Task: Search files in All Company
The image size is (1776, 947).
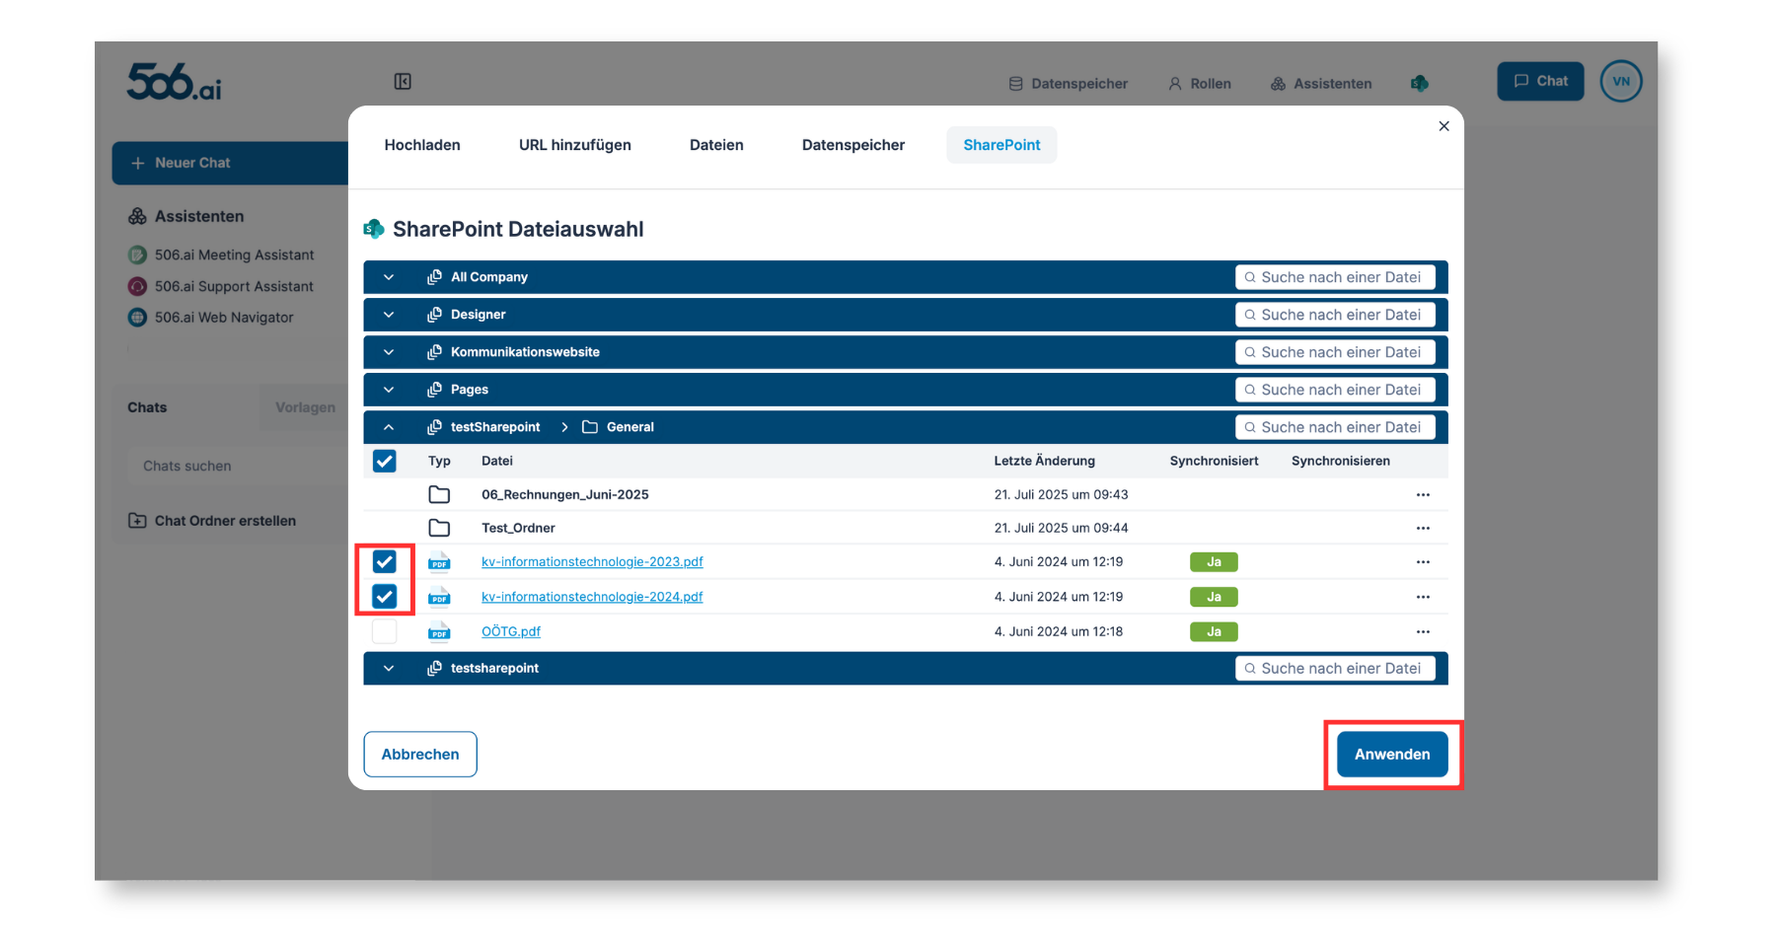Action: click(1335, 277)
